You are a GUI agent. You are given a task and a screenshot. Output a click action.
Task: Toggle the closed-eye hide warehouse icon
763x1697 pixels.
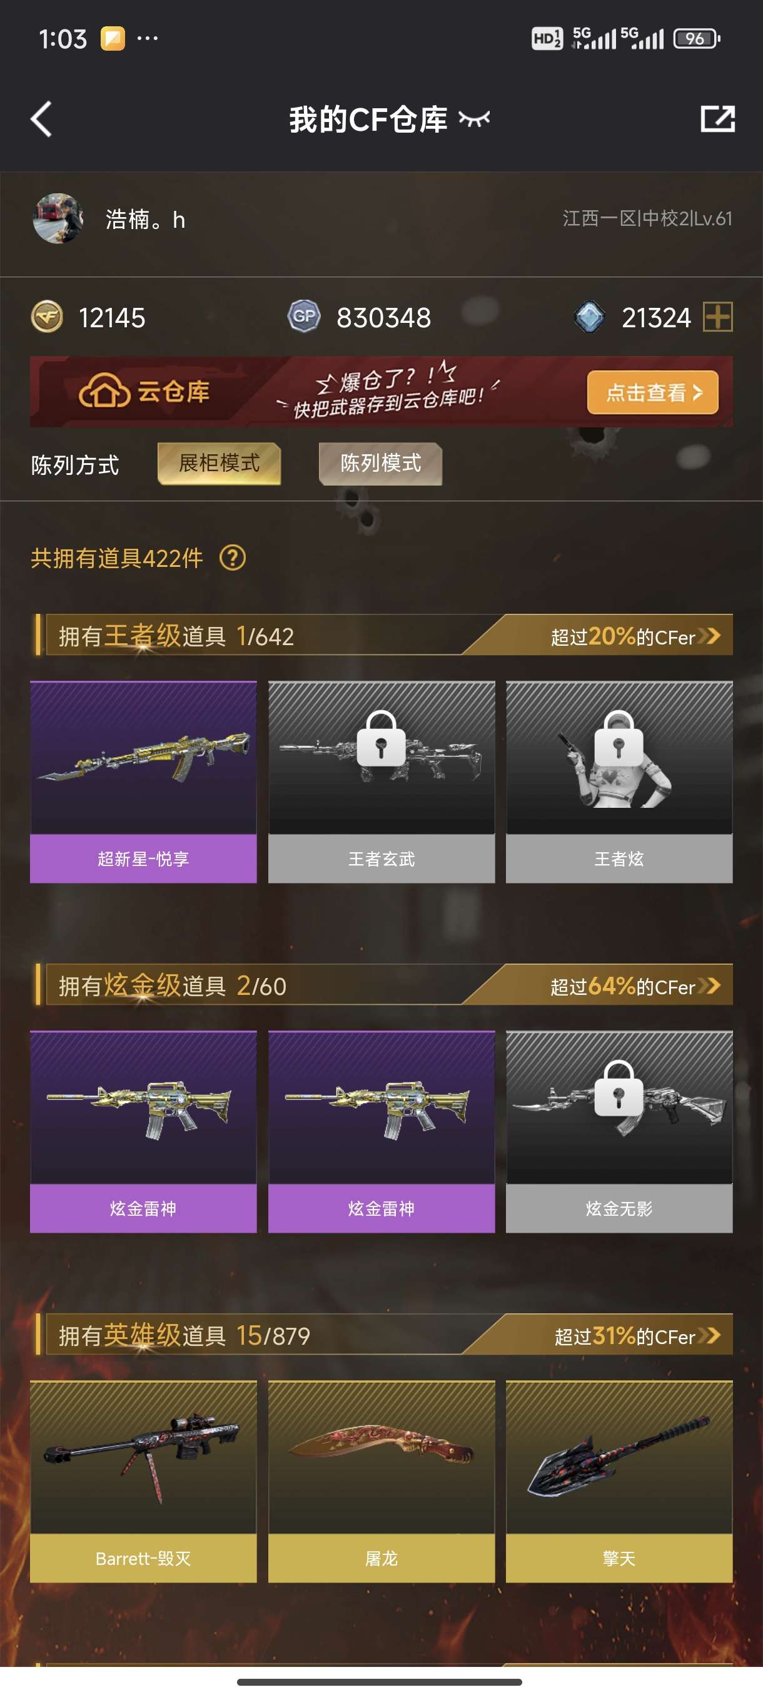coord(474,120)
